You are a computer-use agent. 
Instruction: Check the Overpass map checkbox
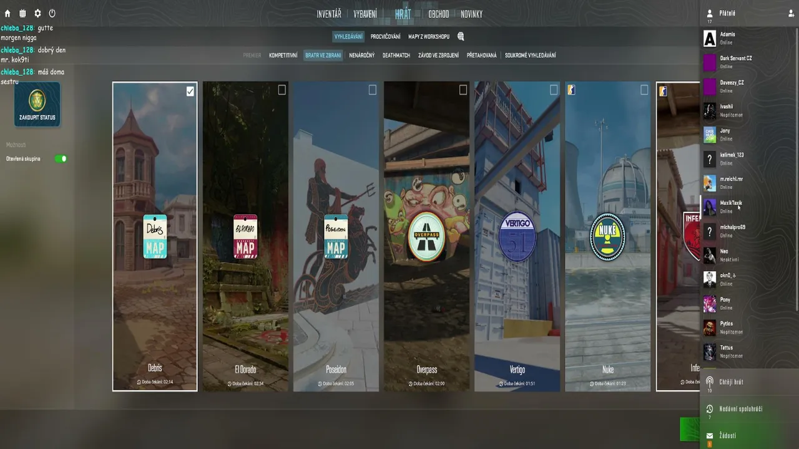463,90
